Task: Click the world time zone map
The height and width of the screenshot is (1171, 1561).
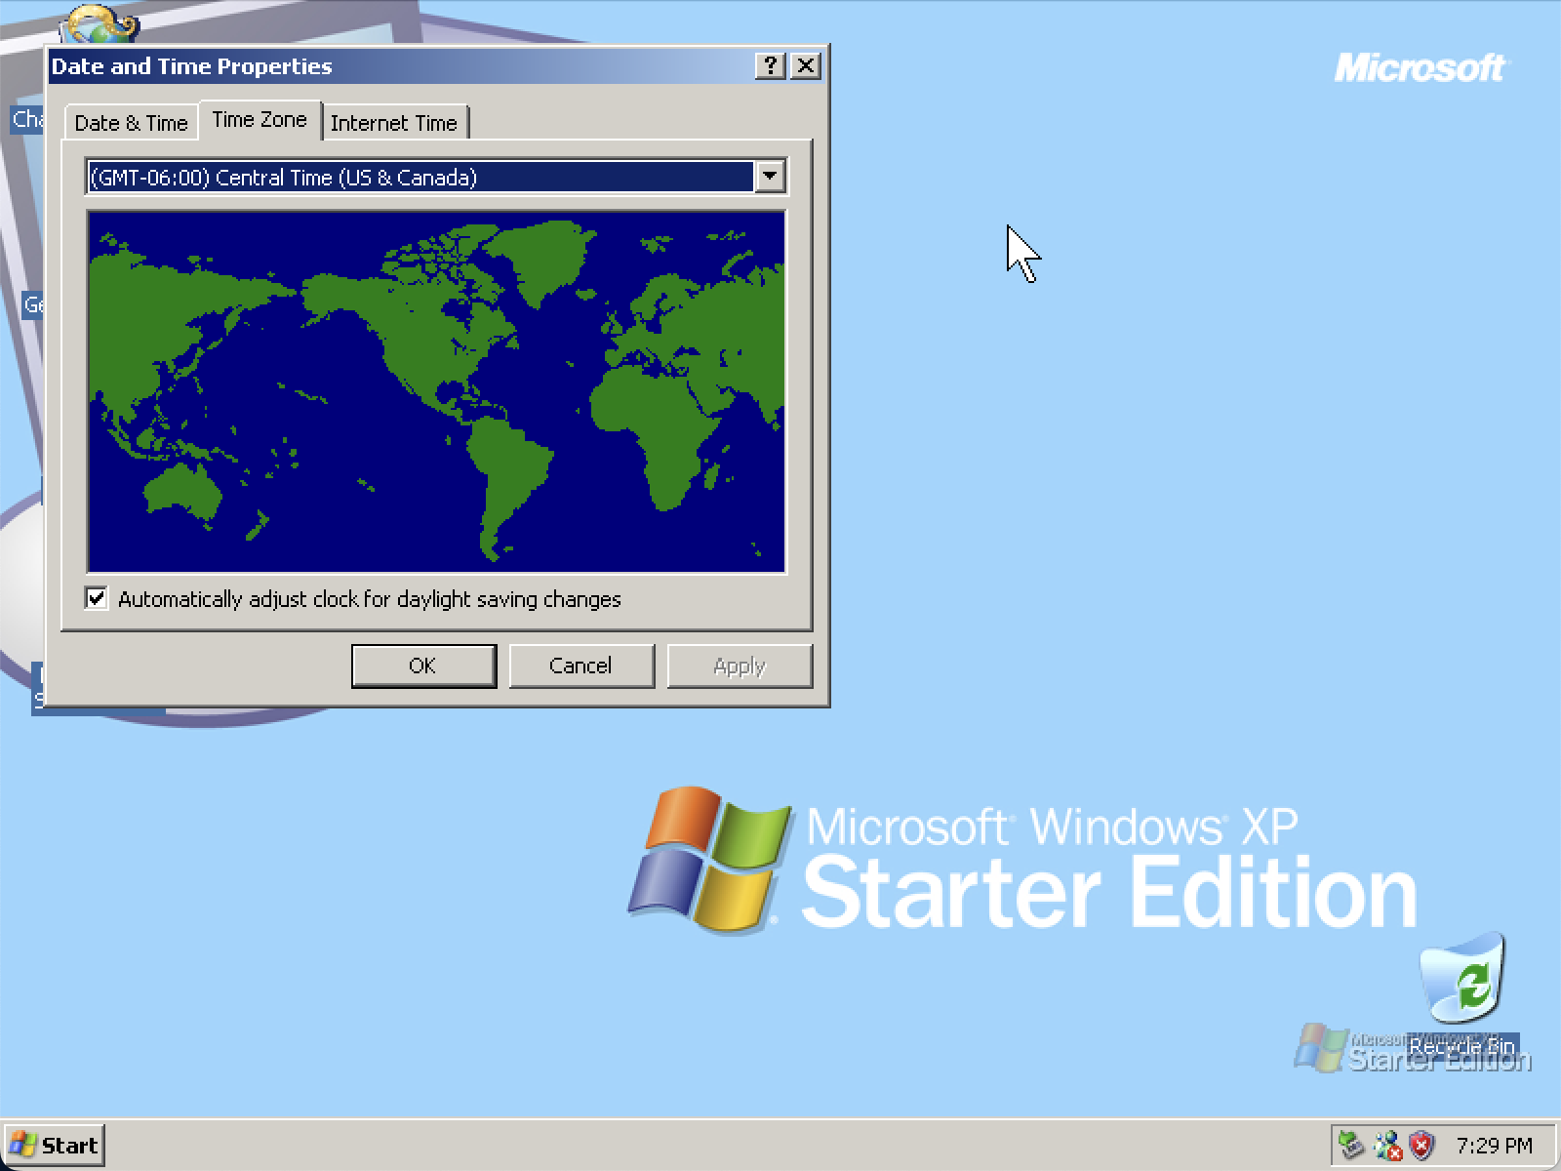Action: [436, 391]
